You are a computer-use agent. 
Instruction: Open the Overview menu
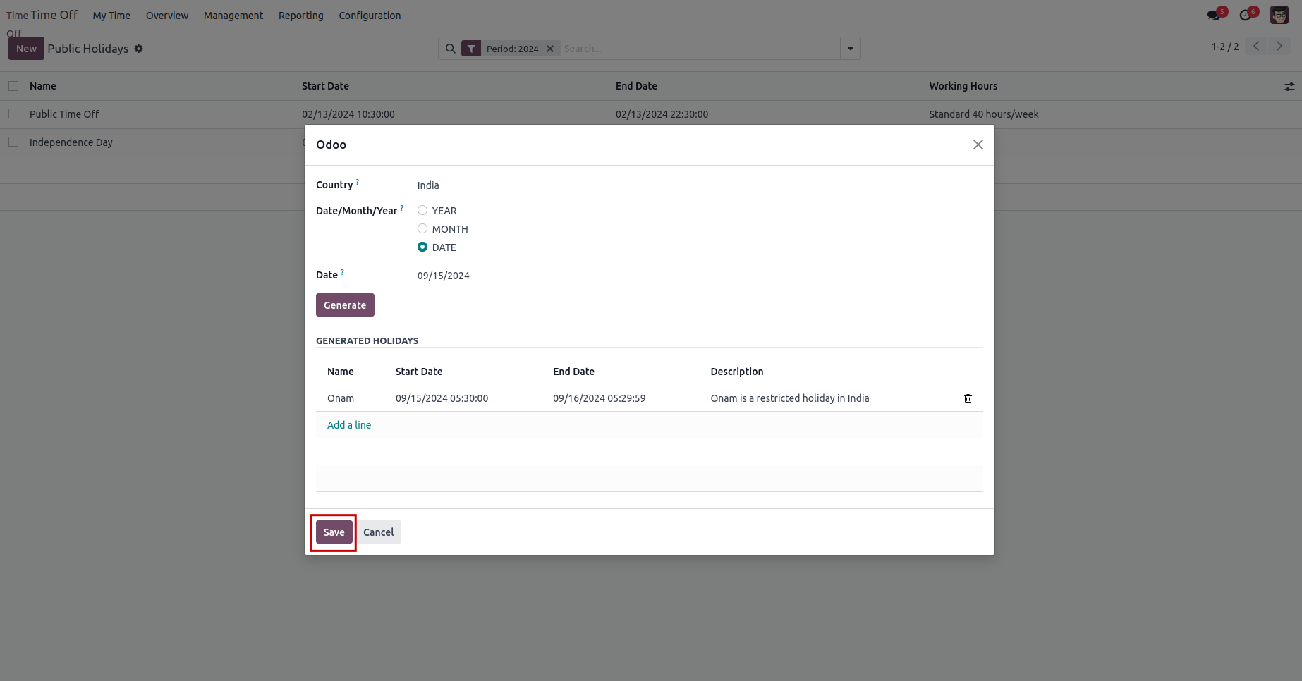[167, 16]
